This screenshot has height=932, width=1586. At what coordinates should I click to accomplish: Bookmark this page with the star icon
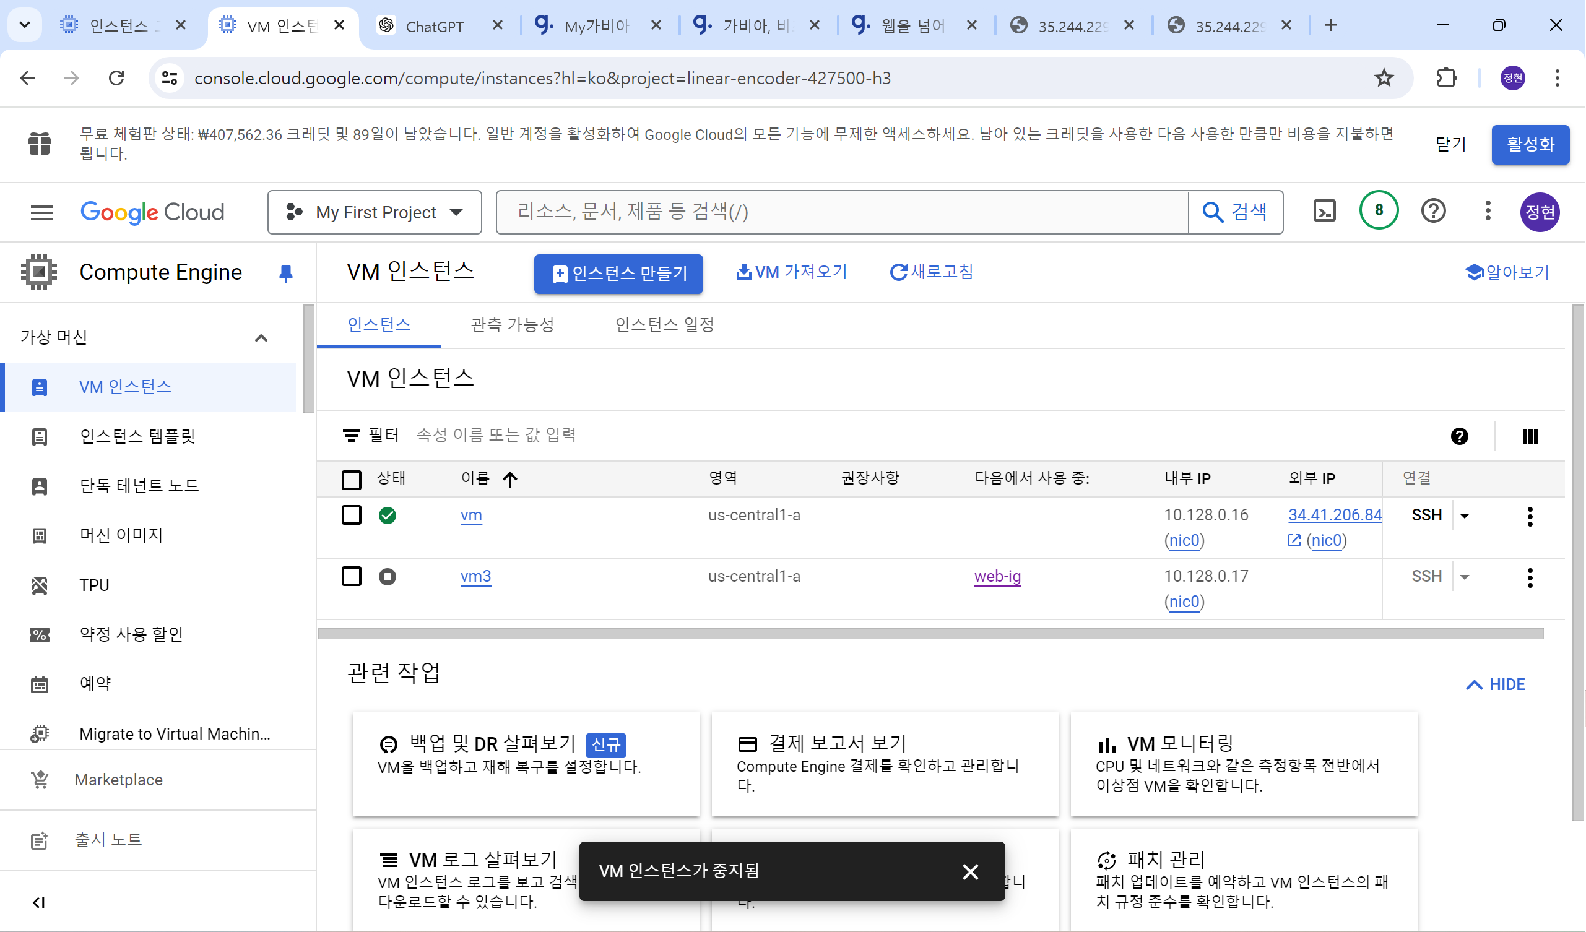1384,78
